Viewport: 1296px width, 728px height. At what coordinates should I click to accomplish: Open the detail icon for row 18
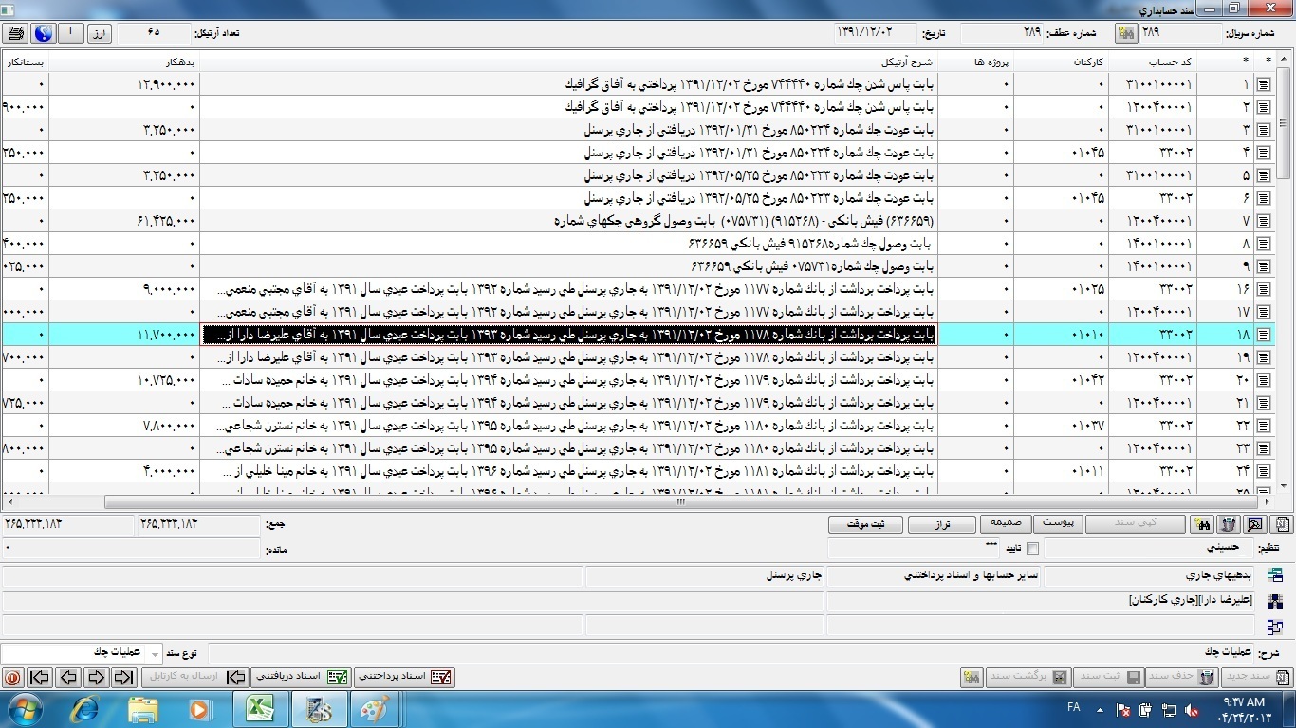click(1263, 335)
